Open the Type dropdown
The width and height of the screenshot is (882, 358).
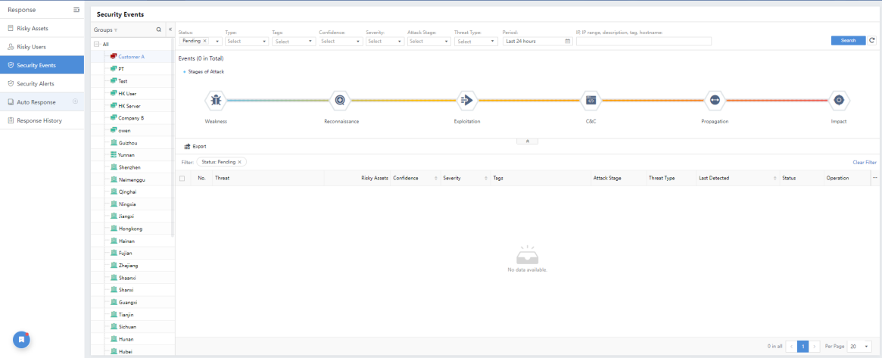coord(247,41)
